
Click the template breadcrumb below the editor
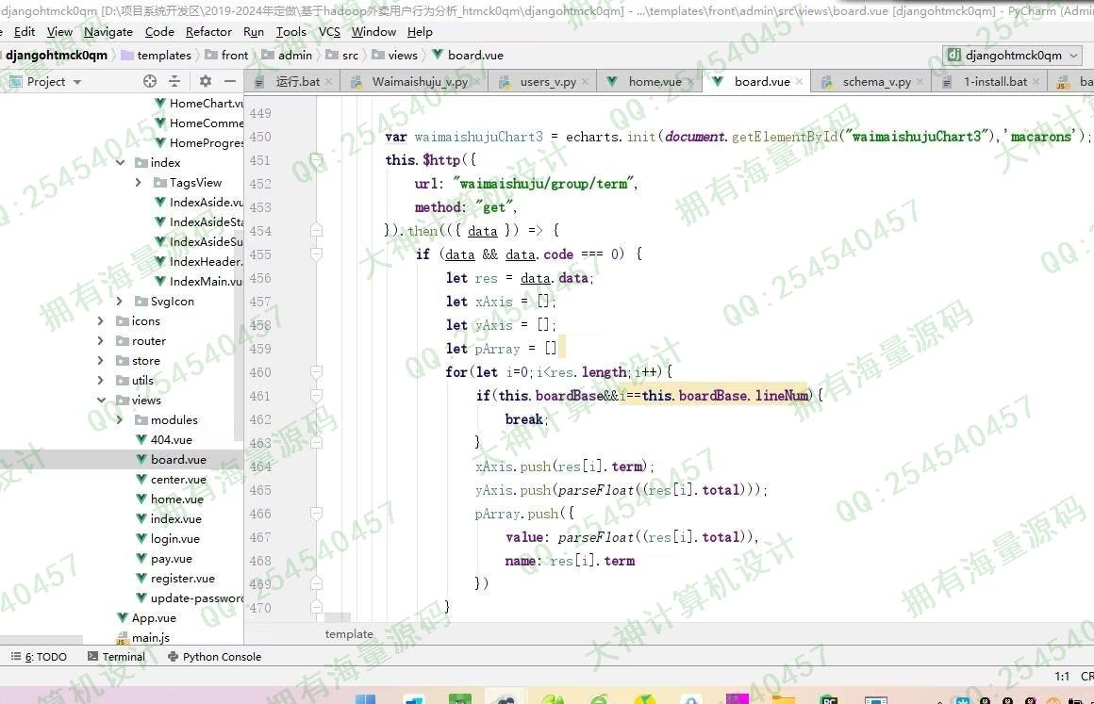(349, 634)
